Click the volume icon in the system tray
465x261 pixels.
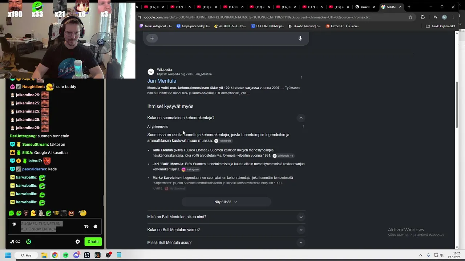tap(442, 255)
